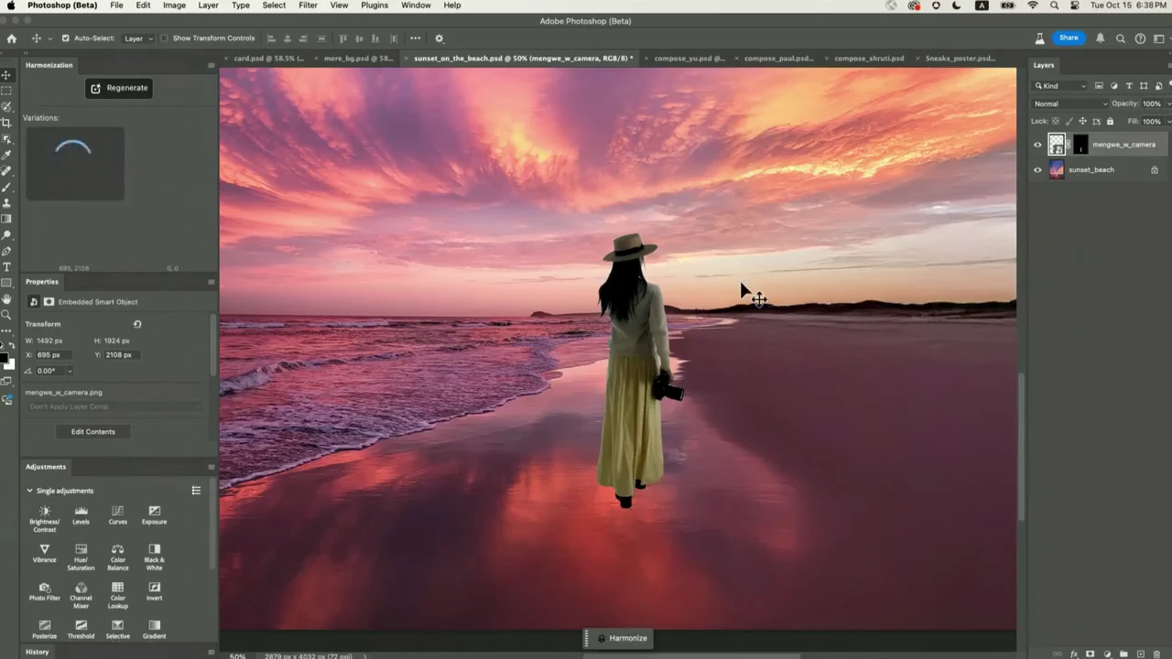
Task: Open rotation angle dropdown in Properties
Action: click(69, 371)
